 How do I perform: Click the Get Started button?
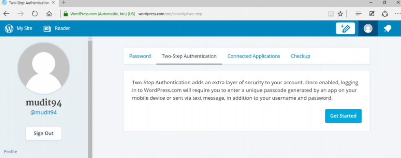pyautogui.click(x=343, y=116)
